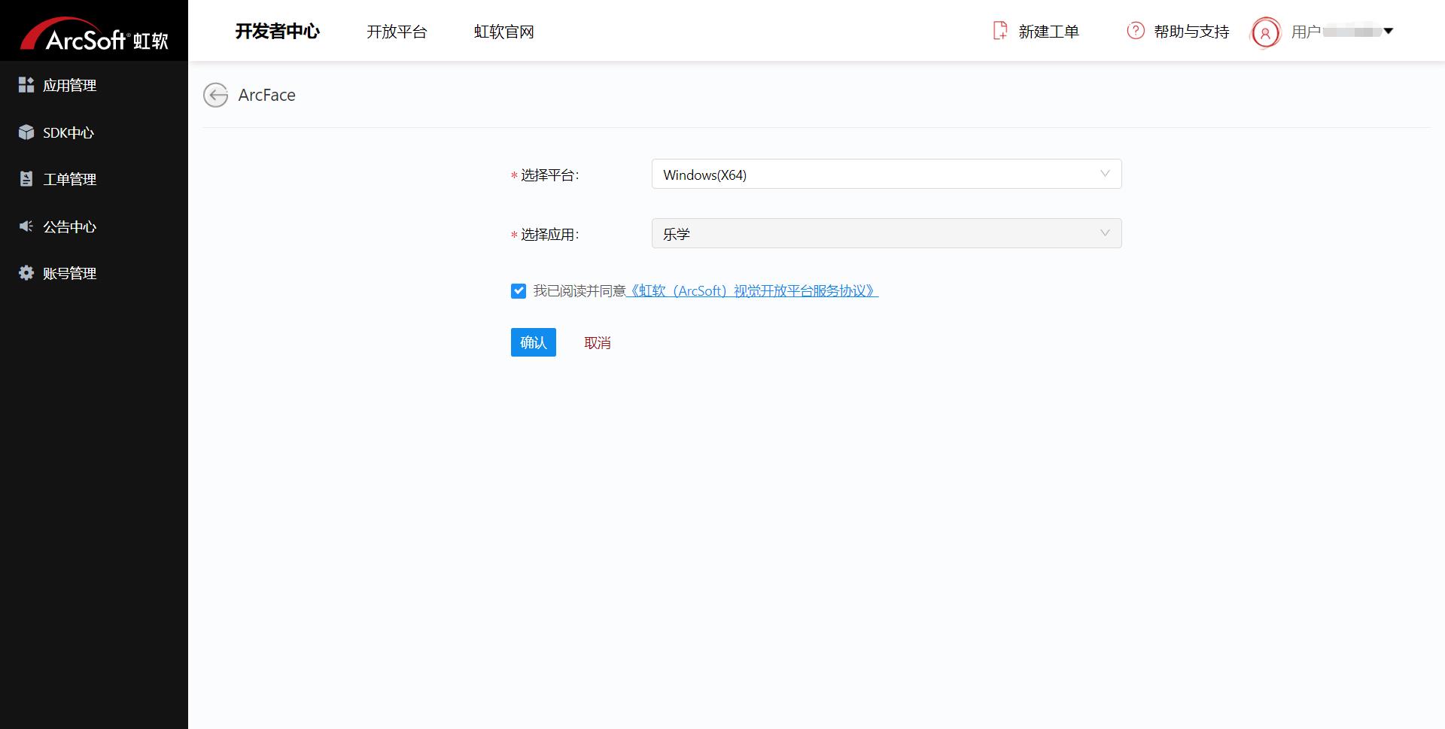Click the ArcSoft logo
1445x729 pixels.
pyautogui.click(x=94, y=34)
